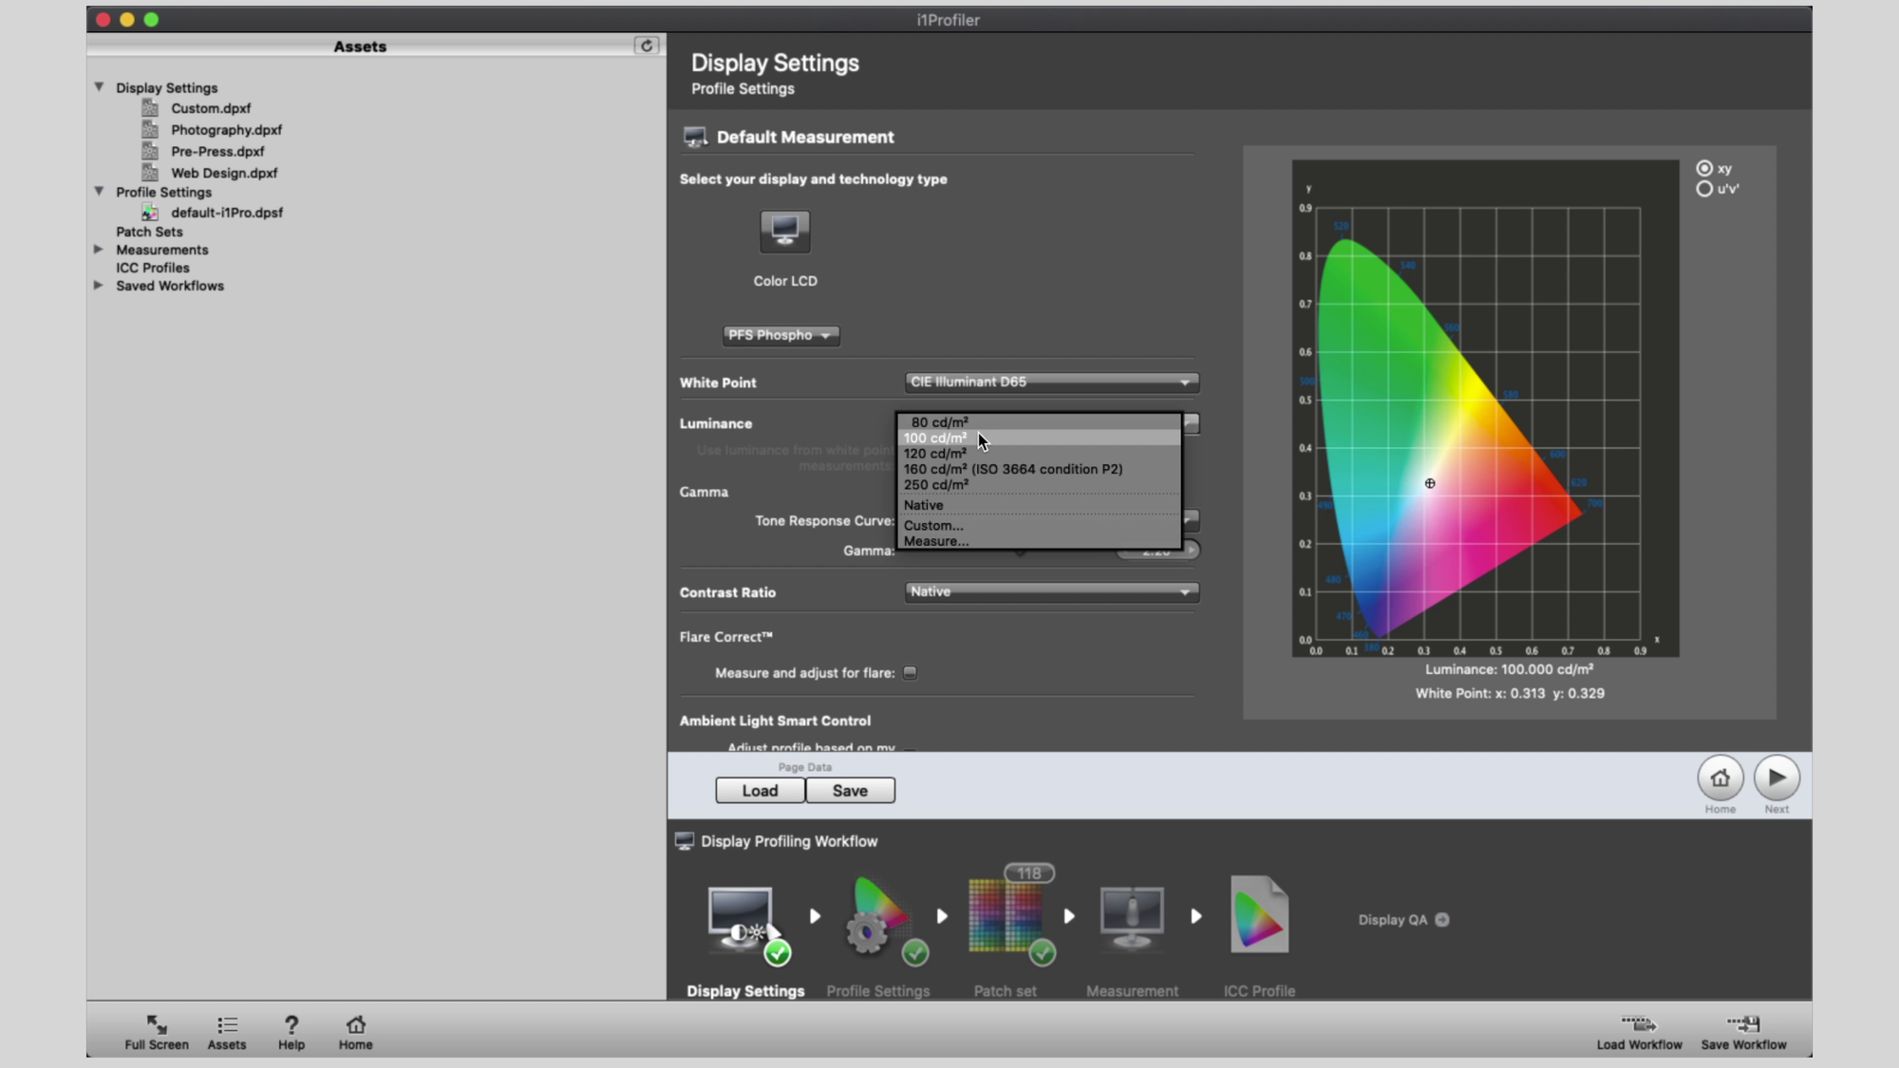Choose Measure... luminance option
Image resolution: width=1899 pixels, height=1068 pixels.
point(1040,541)
